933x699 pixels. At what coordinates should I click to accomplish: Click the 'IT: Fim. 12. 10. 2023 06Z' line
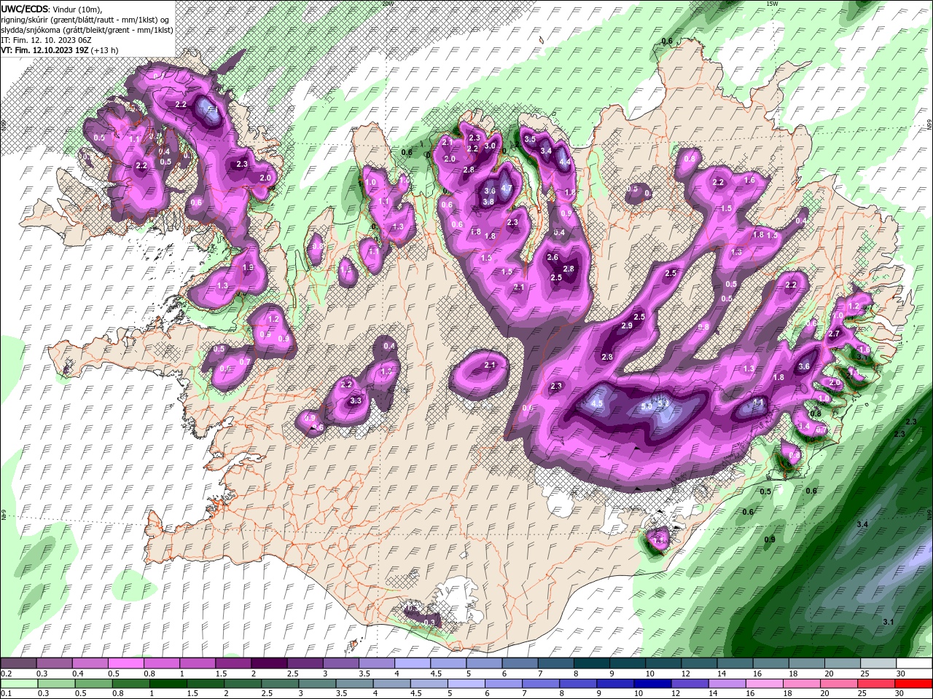click(46, 39)
